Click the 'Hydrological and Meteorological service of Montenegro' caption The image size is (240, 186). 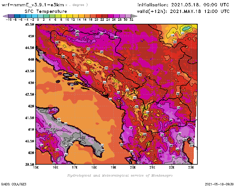point(120,175)
